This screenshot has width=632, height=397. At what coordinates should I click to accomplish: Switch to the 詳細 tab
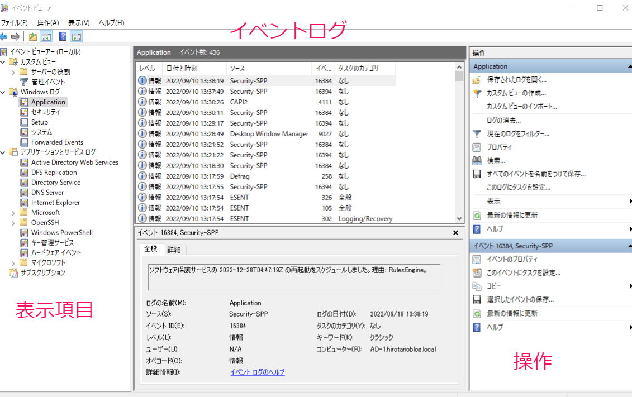click(x=173, y=249)
